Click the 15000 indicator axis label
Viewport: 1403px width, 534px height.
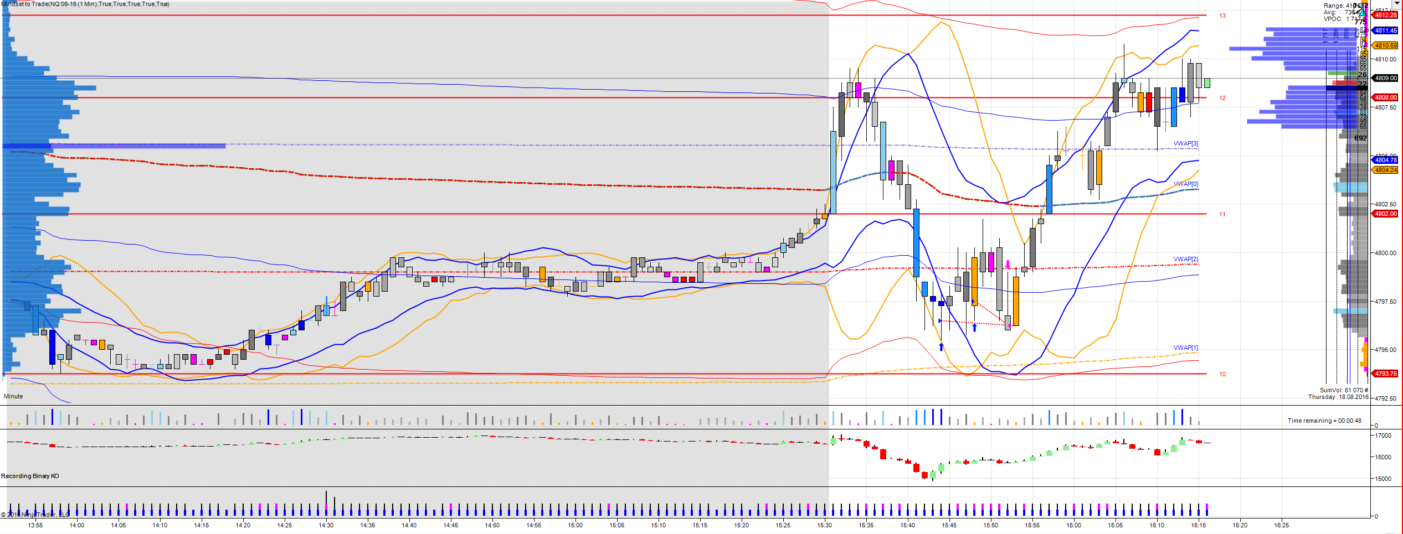pyautogui.click(x=1383, y=479)
